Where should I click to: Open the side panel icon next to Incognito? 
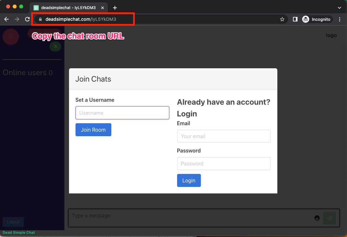[295, 19]
